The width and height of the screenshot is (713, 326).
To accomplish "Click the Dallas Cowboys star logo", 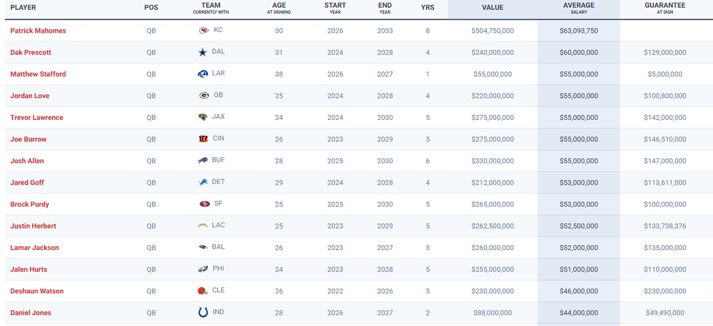I will [x=203, y=52].
